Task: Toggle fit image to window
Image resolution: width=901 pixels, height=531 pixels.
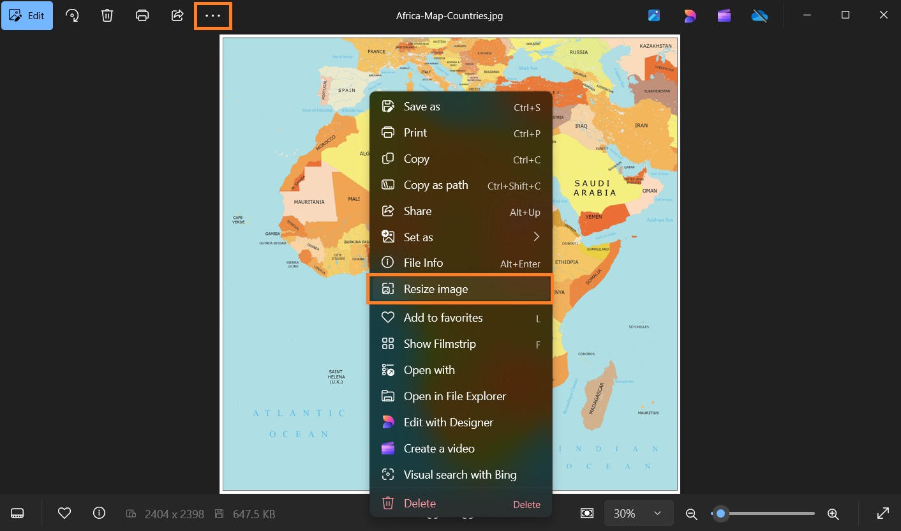Action: [586, 512]
